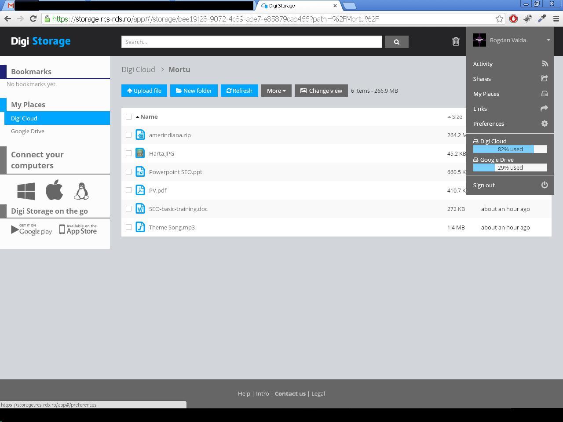Open the Chrome menu icon
Screen dimensions: 563x422
(x=556, y=18)
